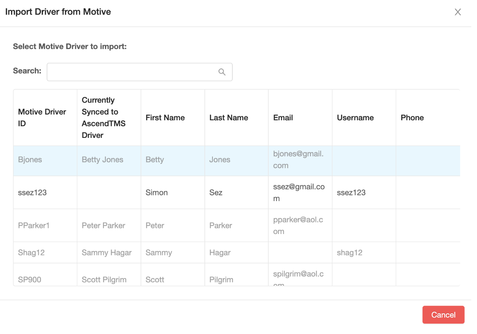The height and width of the screenshot is (334, 477).
Task: Click shag12 in the Username column
Action: [x=364, y=253]
